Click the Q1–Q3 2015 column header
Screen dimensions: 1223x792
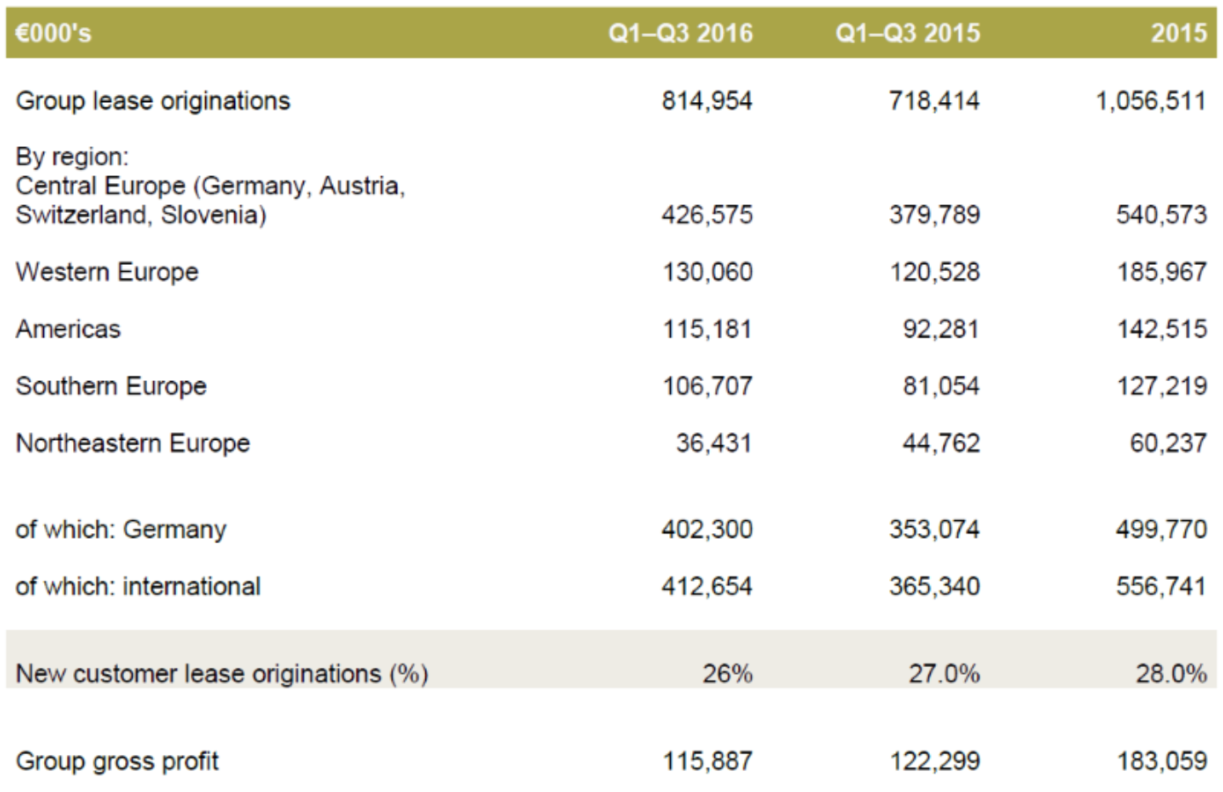(x=907, y=33)
